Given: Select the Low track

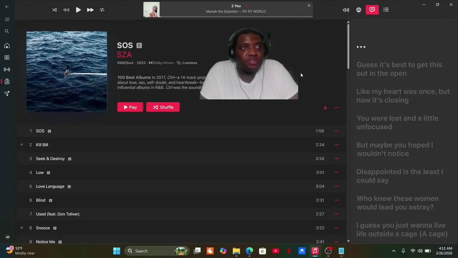Looking at the screenshot, I should [181, 172].
